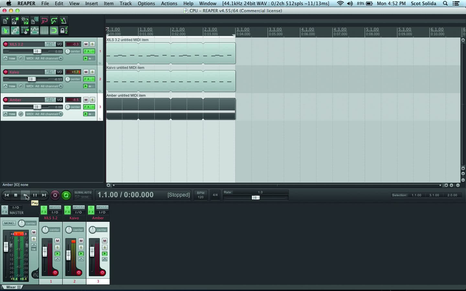
Task: Toggle the item grouping toolbar icon
Action: pos(15,31)
